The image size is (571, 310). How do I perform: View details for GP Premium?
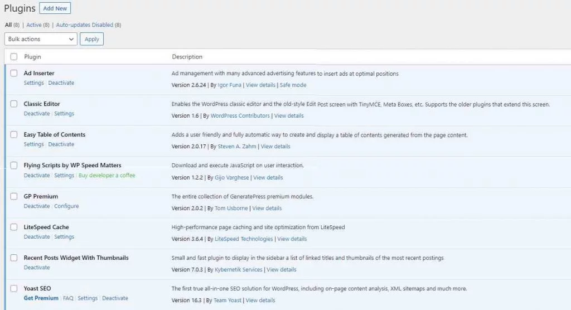click(267, 208)
